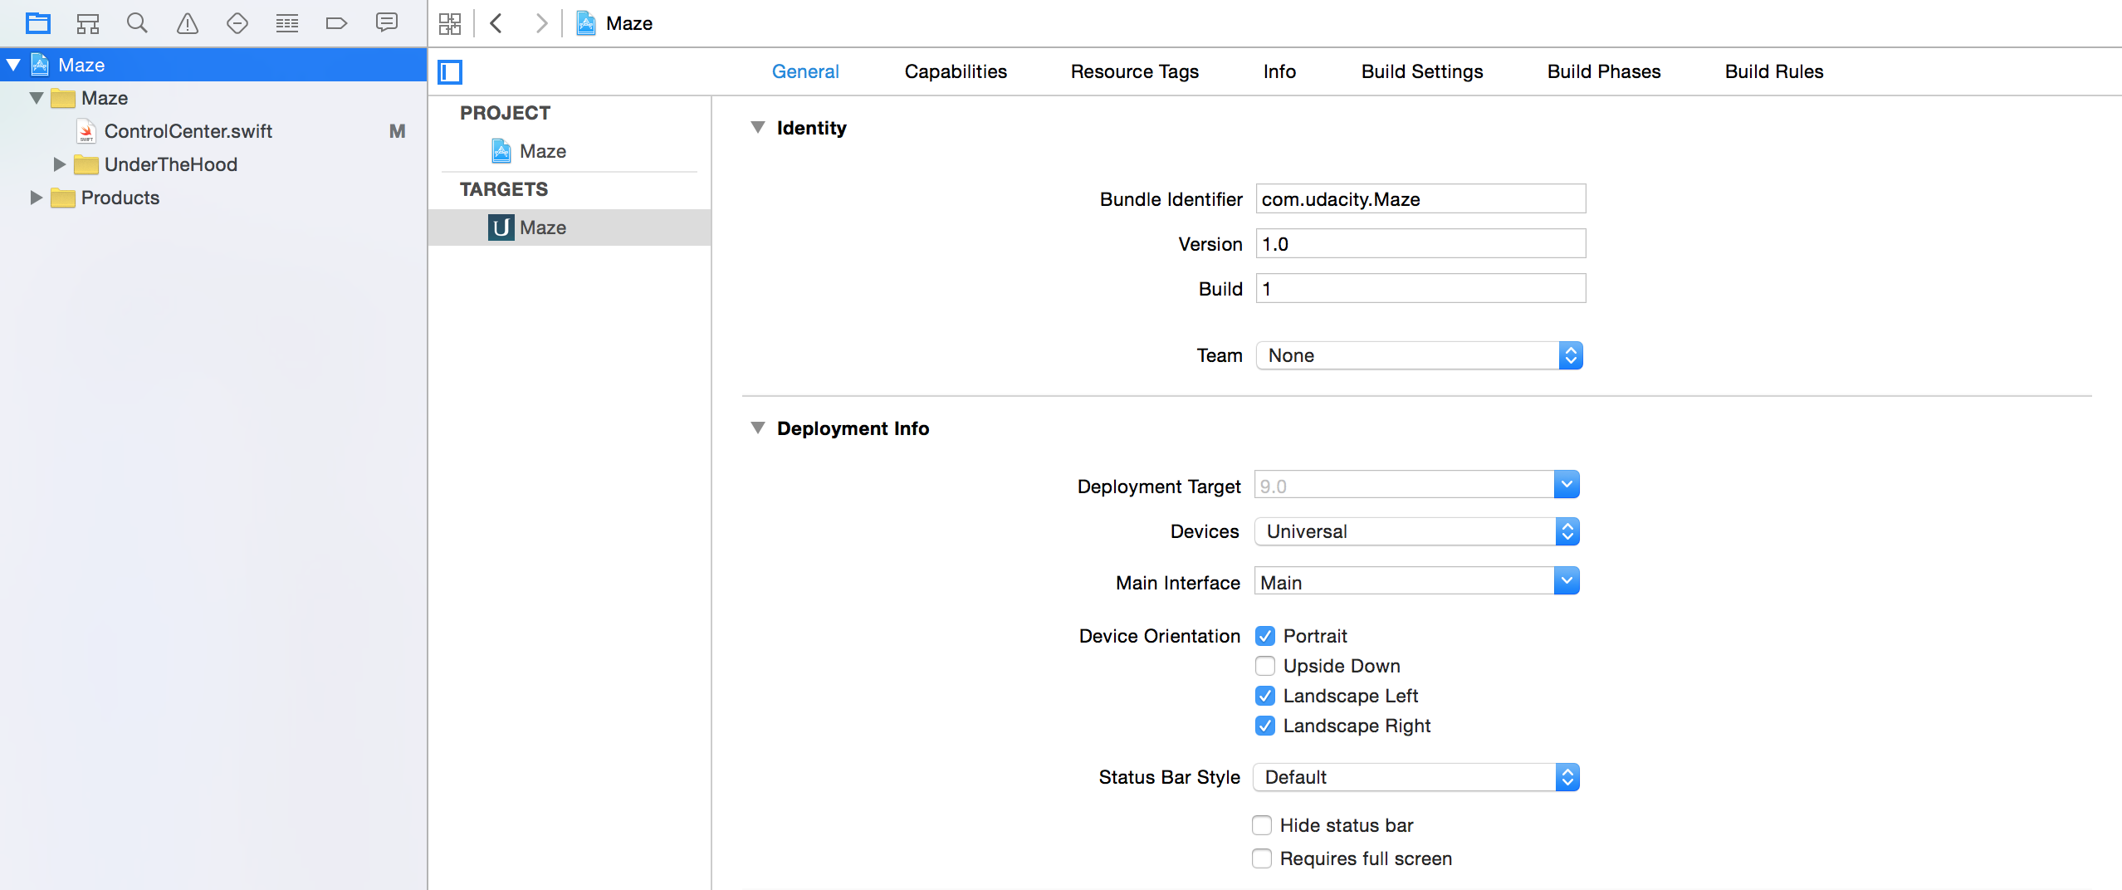This screenshot has width=2122, height=890.
Task: Show the Issue navigator warning icon
Action: (188, 23)
